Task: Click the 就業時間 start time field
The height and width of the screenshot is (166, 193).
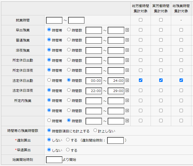Action: [x=54, y=20]
